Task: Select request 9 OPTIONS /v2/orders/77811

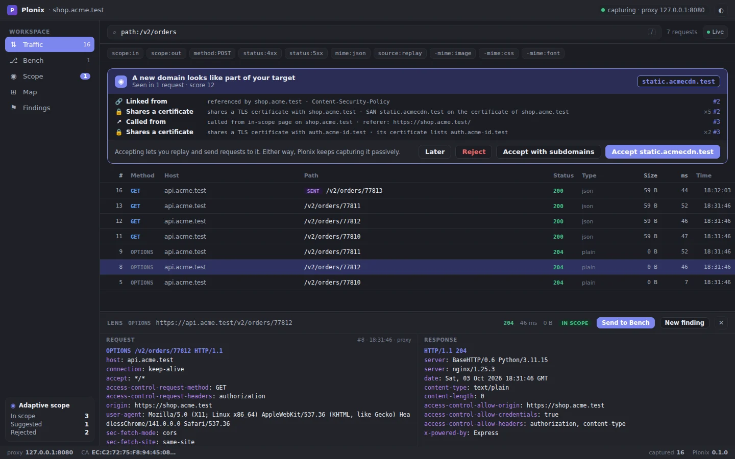Action: point(418,252)
